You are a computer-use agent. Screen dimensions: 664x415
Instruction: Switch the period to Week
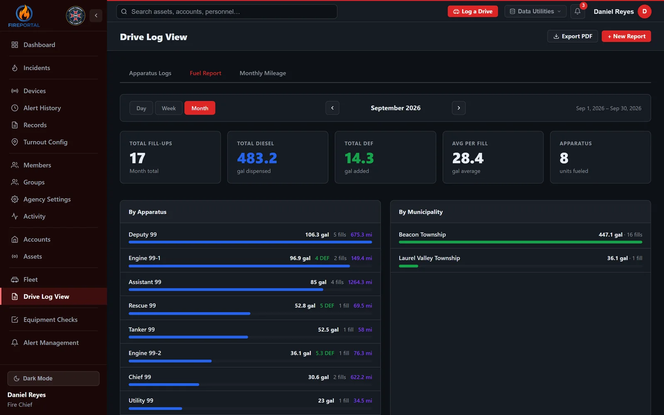tap(168, 108)
